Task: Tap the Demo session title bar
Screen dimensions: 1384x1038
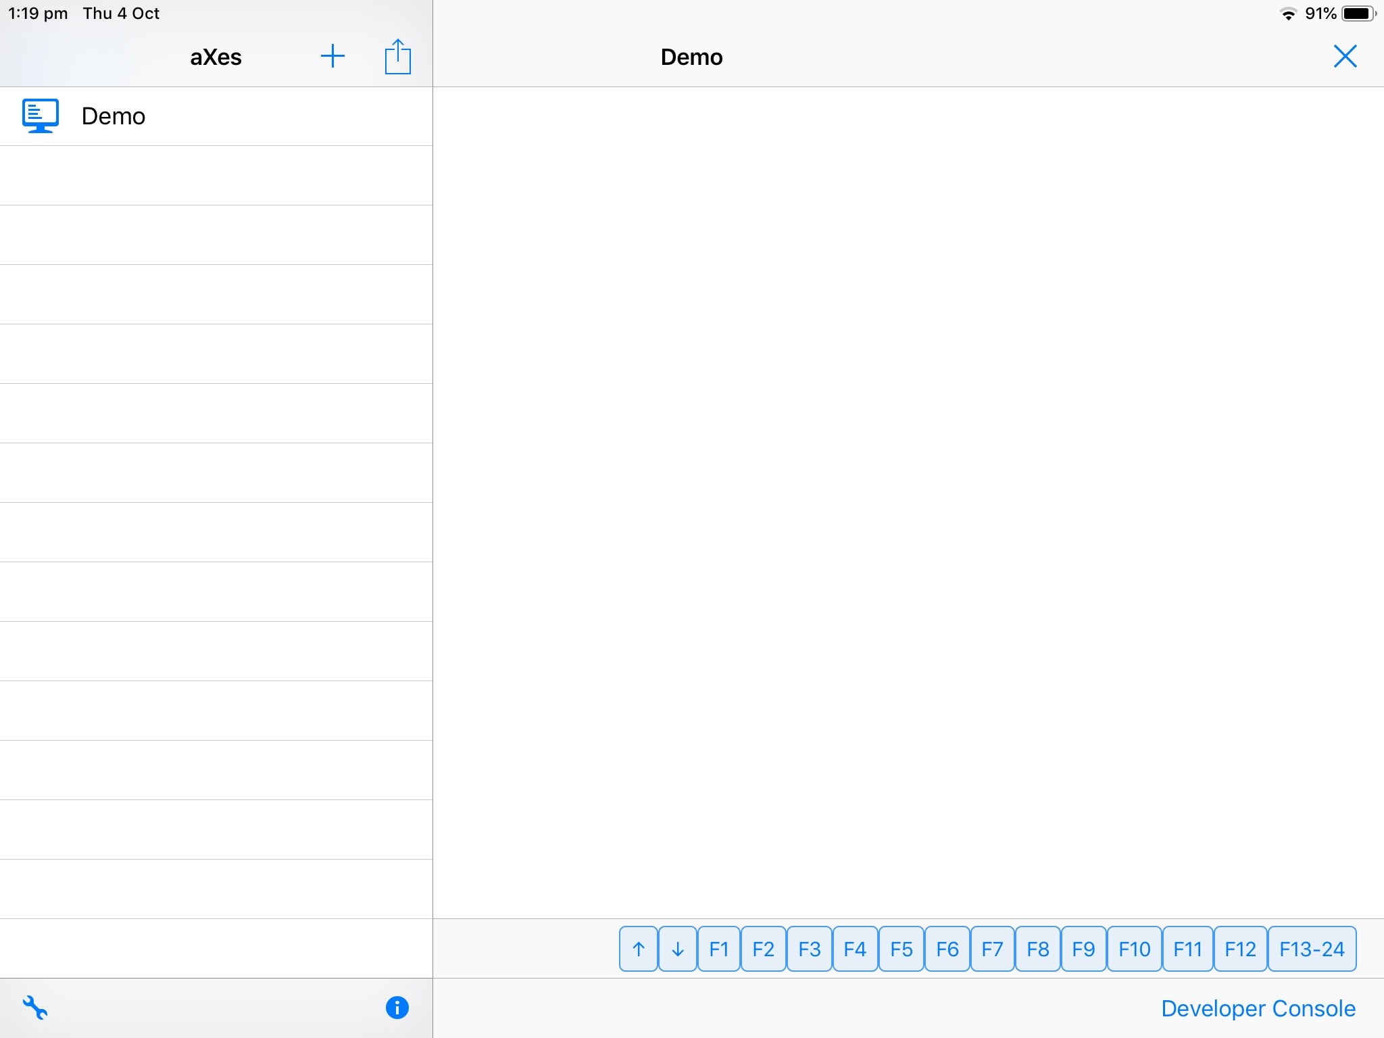Action: pyautogui.click(x=690, y=57)
